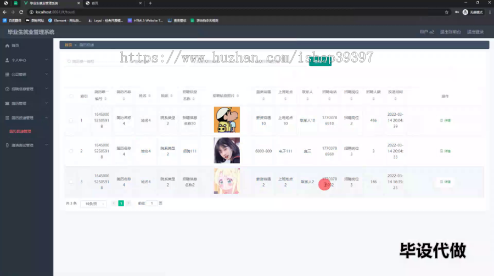Click the 前往 page jump input field

[152, 204]
